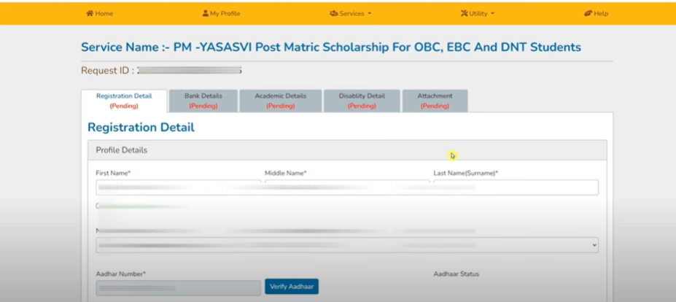Click the Verify Aadhaar button
This screenshot has width=676, height=302.
pos(292,287)
